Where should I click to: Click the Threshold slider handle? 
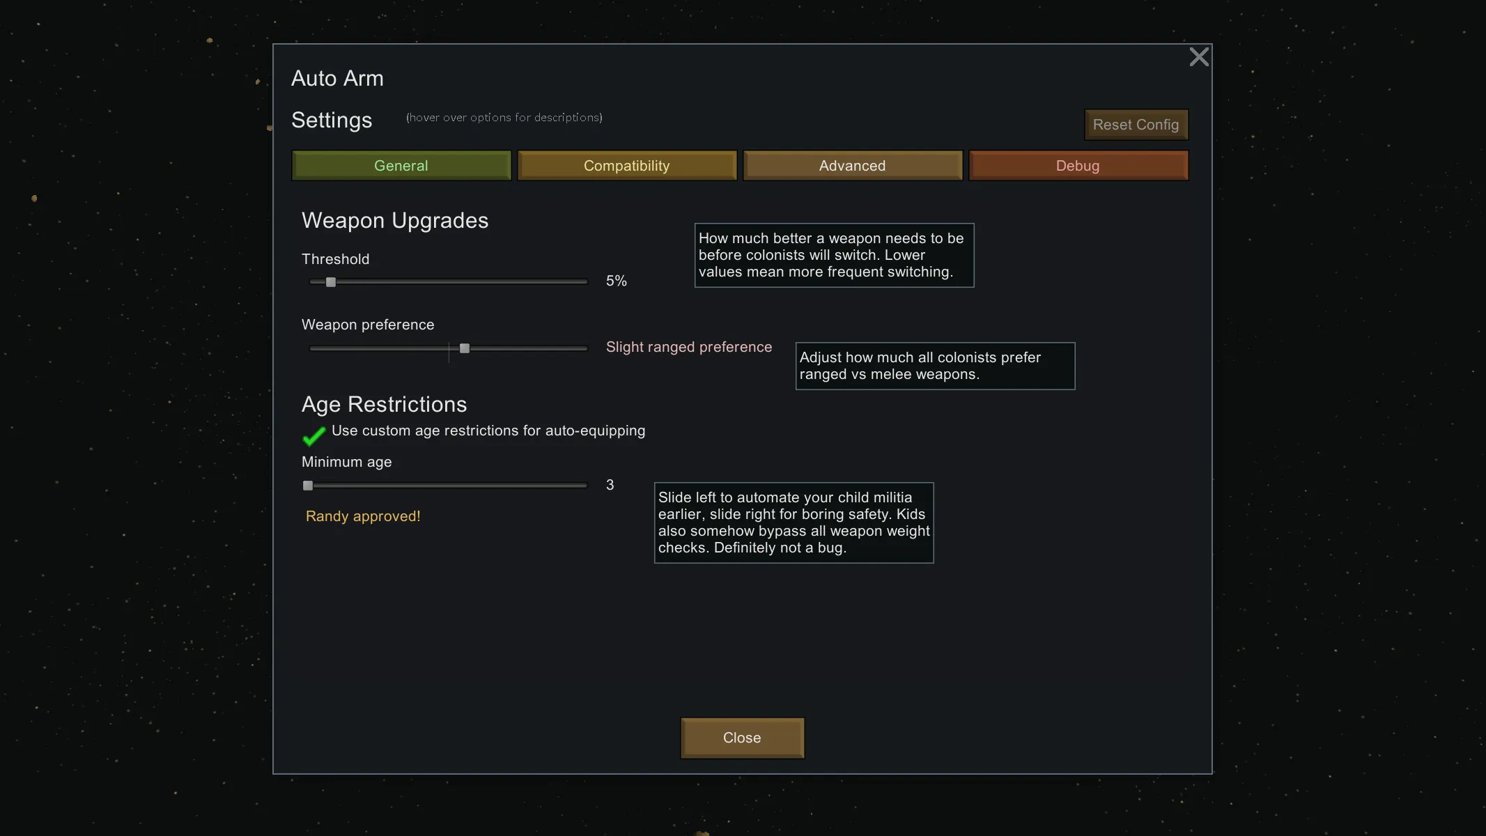(331, 282)
